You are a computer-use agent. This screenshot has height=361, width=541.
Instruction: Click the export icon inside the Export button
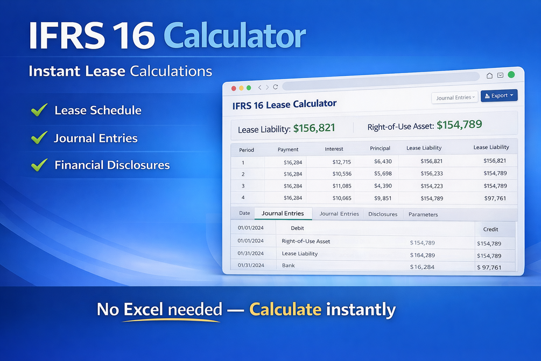[487, 96]
